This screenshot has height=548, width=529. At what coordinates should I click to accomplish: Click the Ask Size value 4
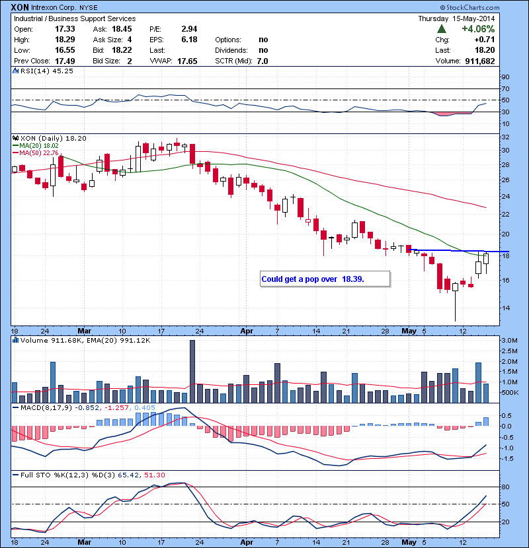(130, 40)
